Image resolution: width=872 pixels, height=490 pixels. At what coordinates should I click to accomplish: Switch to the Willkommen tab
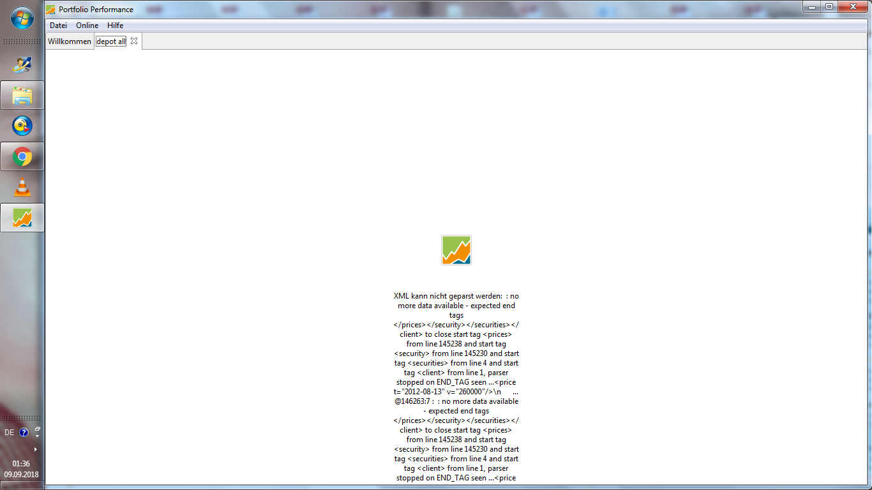[70, 41]
